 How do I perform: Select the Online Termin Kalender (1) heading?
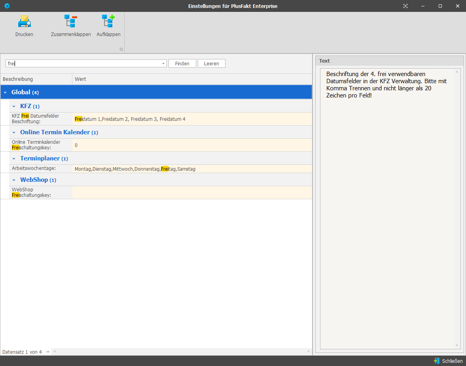point(59,132)
